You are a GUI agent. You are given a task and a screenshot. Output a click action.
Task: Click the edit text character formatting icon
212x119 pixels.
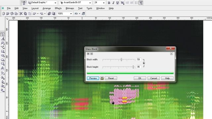pos(24,2)
